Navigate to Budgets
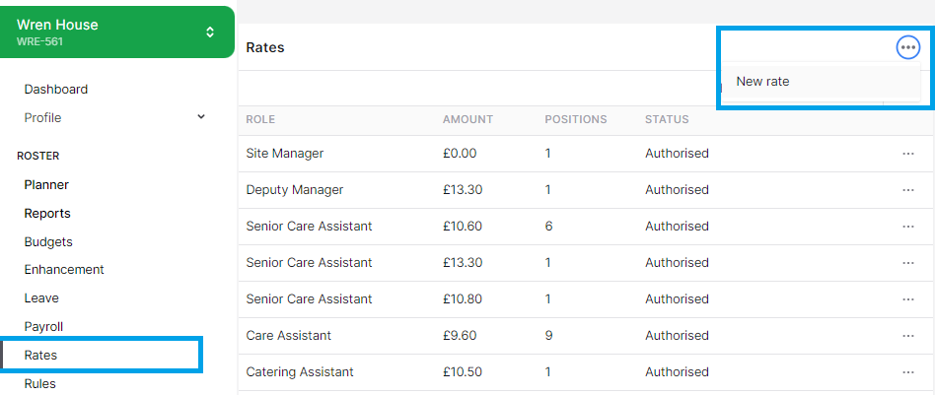 (x=48, y=242)
